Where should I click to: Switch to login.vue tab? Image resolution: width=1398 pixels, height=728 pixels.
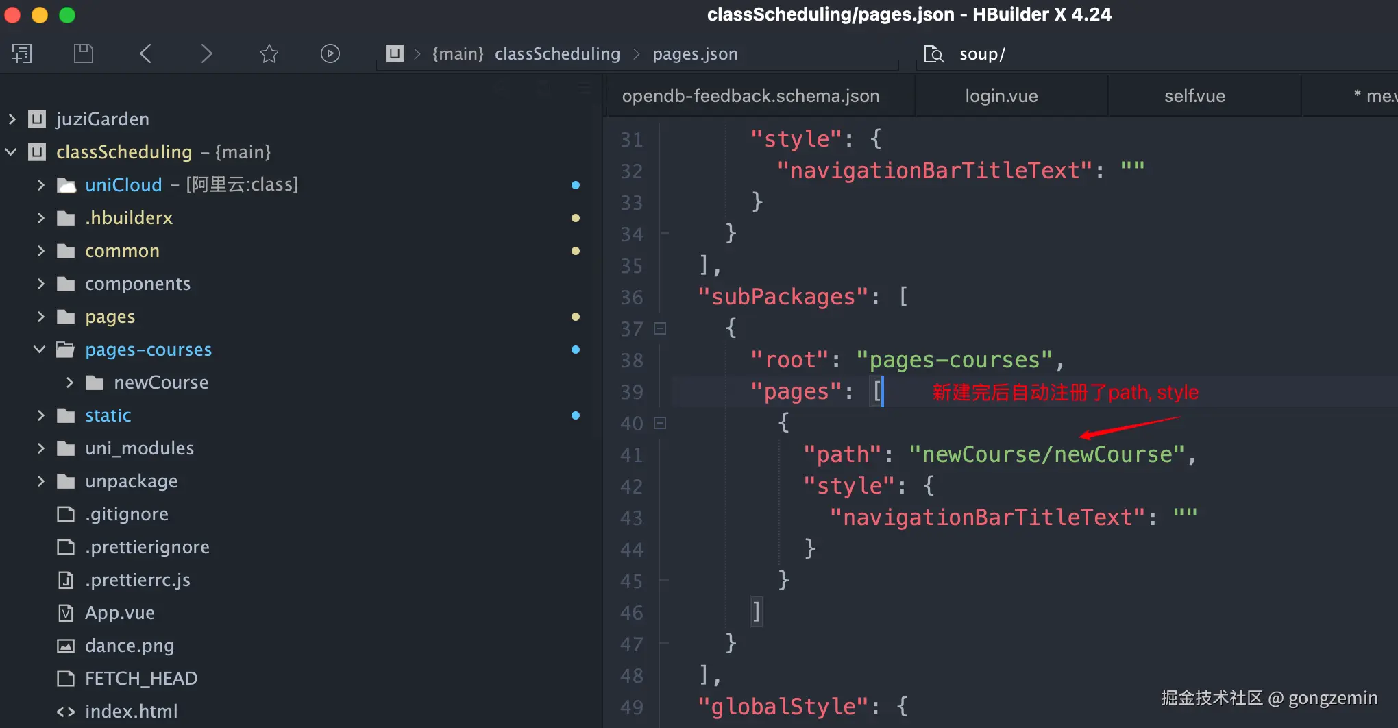point(1001,96)
